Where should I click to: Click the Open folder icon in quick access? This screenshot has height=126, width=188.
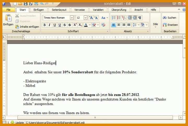(20, 4)
